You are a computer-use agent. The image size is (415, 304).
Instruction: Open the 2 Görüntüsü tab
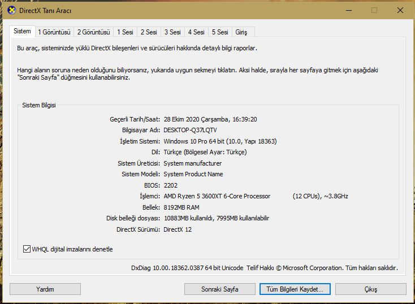coord(94,32)
